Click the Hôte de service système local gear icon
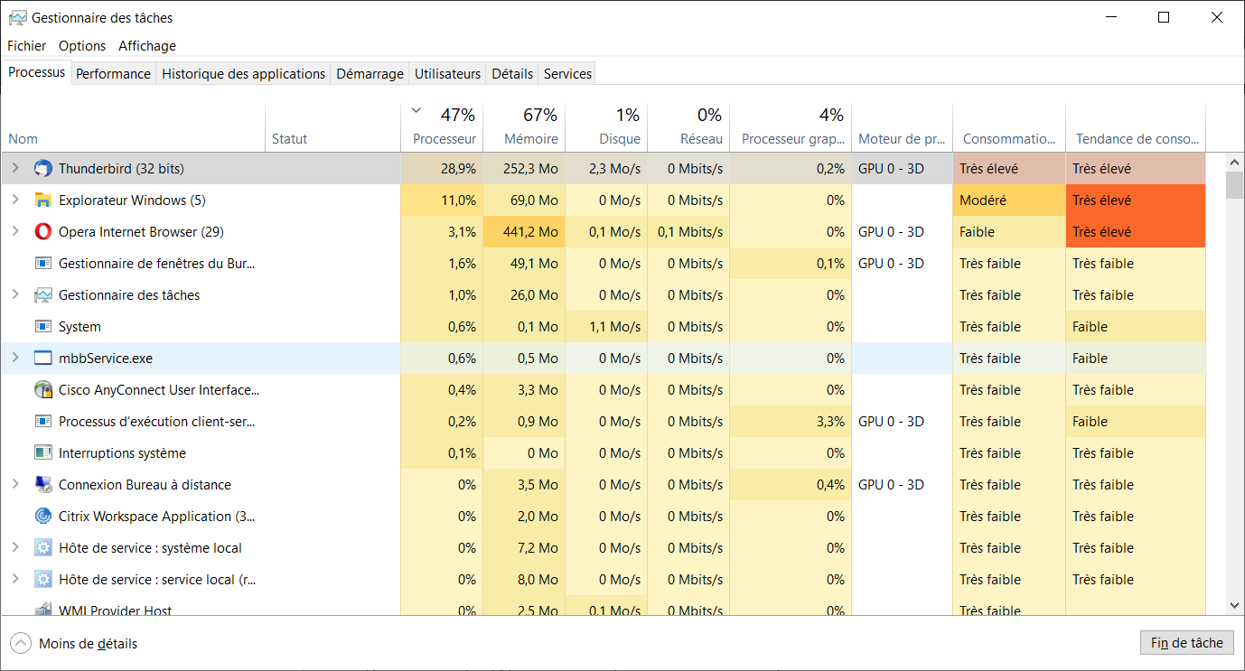1245x671 pixels. click(42, 548)
